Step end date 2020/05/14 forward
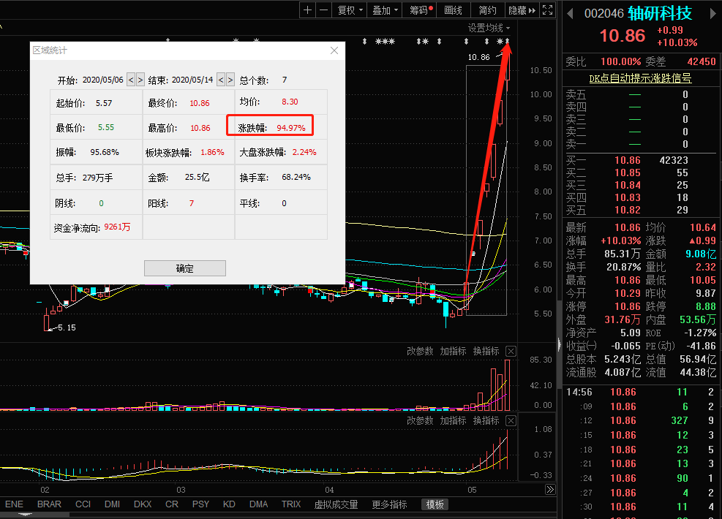Image resolution: width=722 pixels, height=519 pixels. pos(230,80)
